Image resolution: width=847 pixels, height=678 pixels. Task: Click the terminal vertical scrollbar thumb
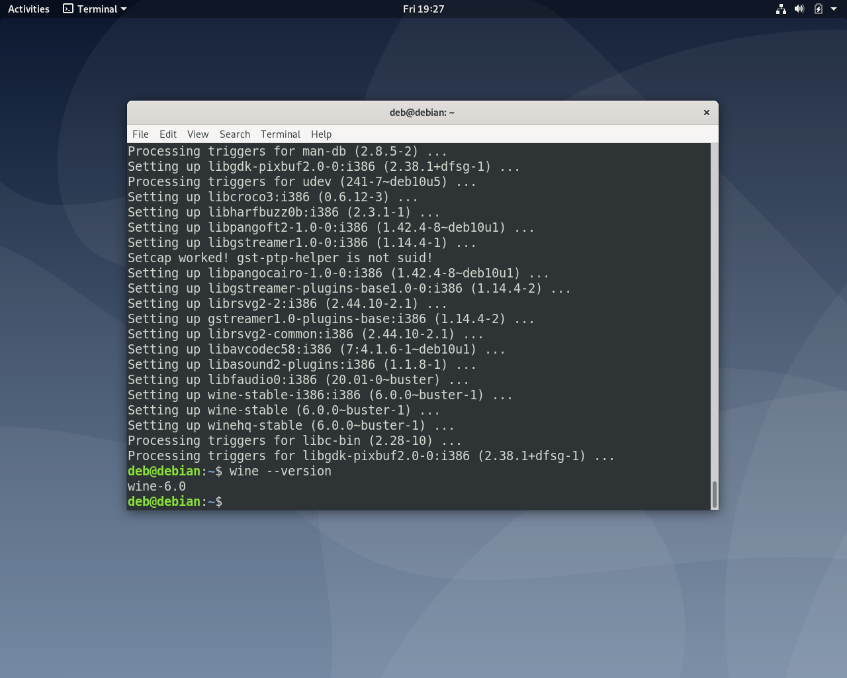point(714,494)
